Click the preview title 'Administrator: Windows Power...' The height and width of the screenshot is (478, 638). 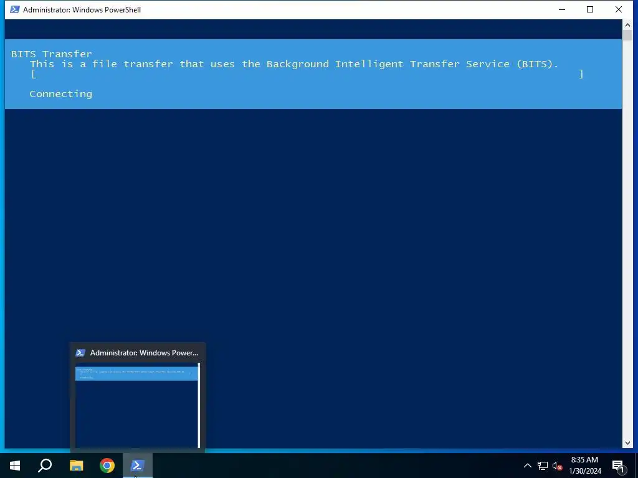144,353
